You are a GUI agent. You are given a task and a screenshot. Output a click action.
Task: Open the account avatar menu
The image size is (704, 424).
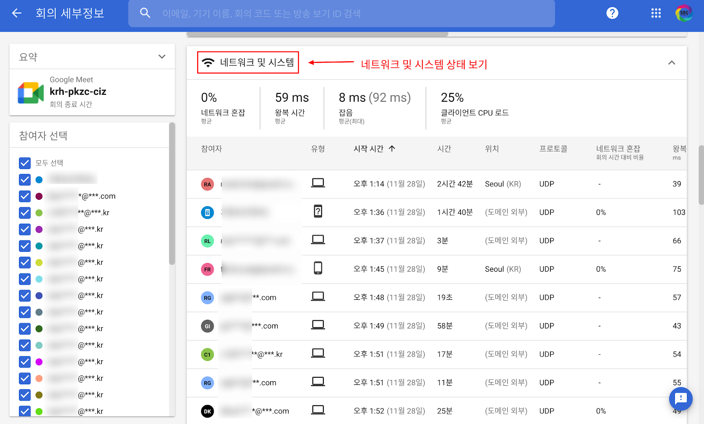pyautogui.click(x=684, y=13)
